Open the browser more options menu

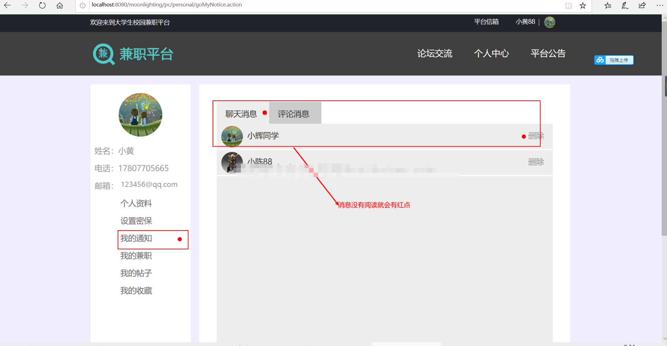point(659,5)
